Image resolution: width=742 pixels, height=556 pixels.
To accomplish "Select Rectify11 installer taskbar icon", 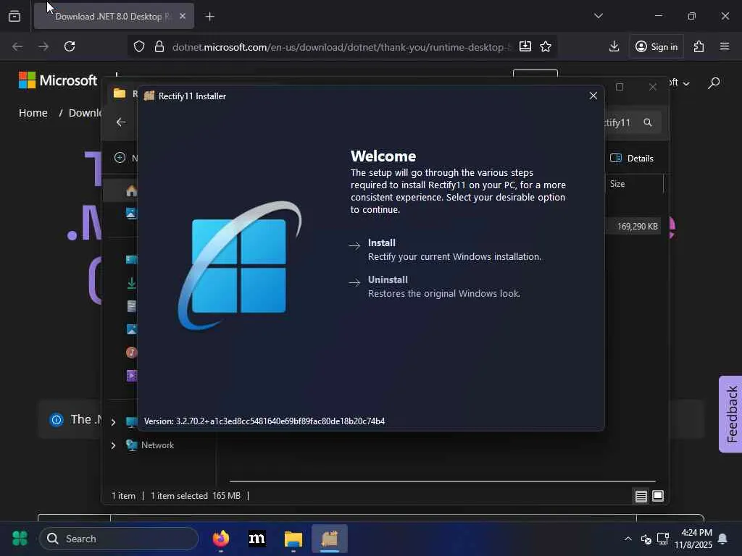I will pos(330,539).
